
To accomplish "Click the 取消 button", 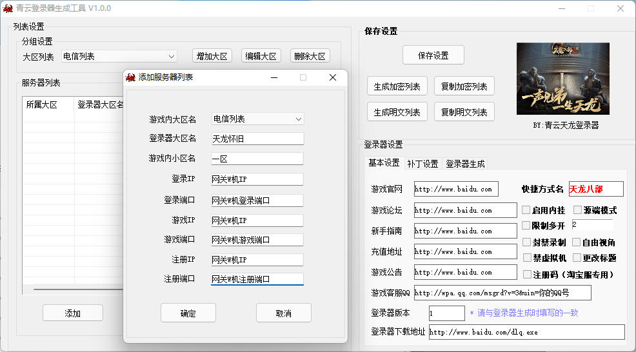I will (x=283, y=313).
